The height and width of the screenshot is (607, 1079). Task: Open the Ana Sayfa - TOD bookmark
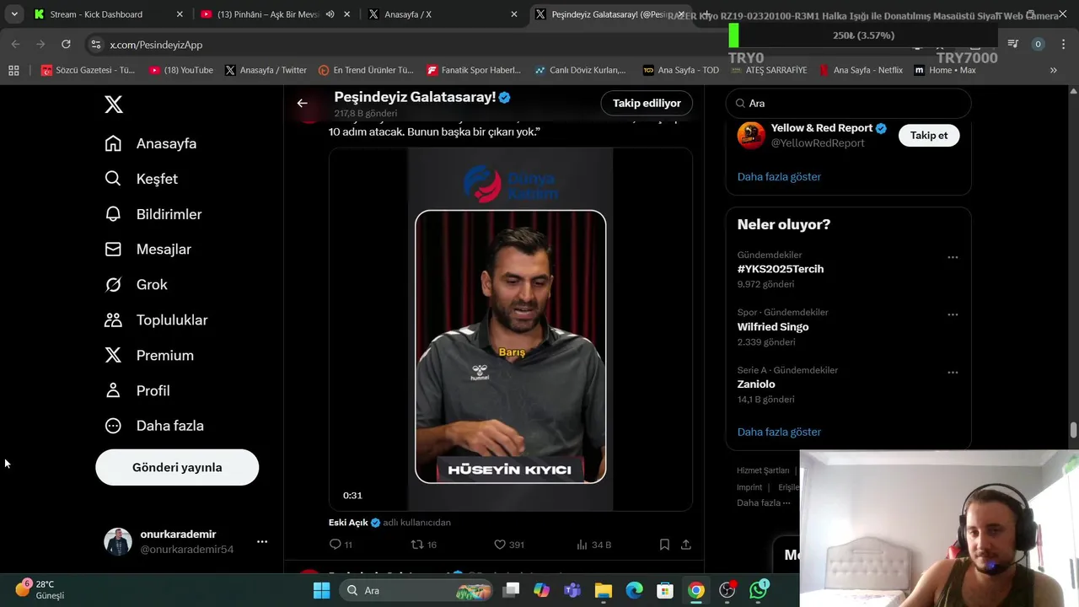[681, 70]
